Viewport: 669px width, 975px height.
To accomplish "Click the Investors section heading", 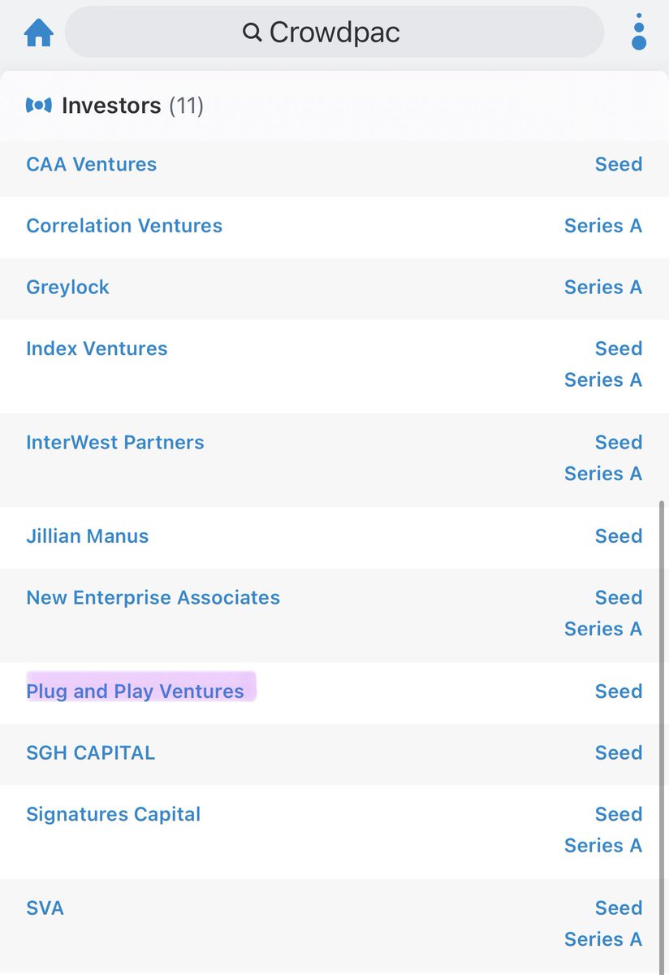I will [x=111, y=106].
